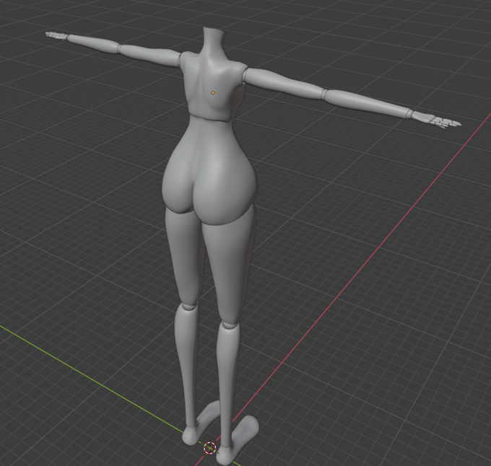Click the red-white 3D cursor between the feet

pos(210,448)
